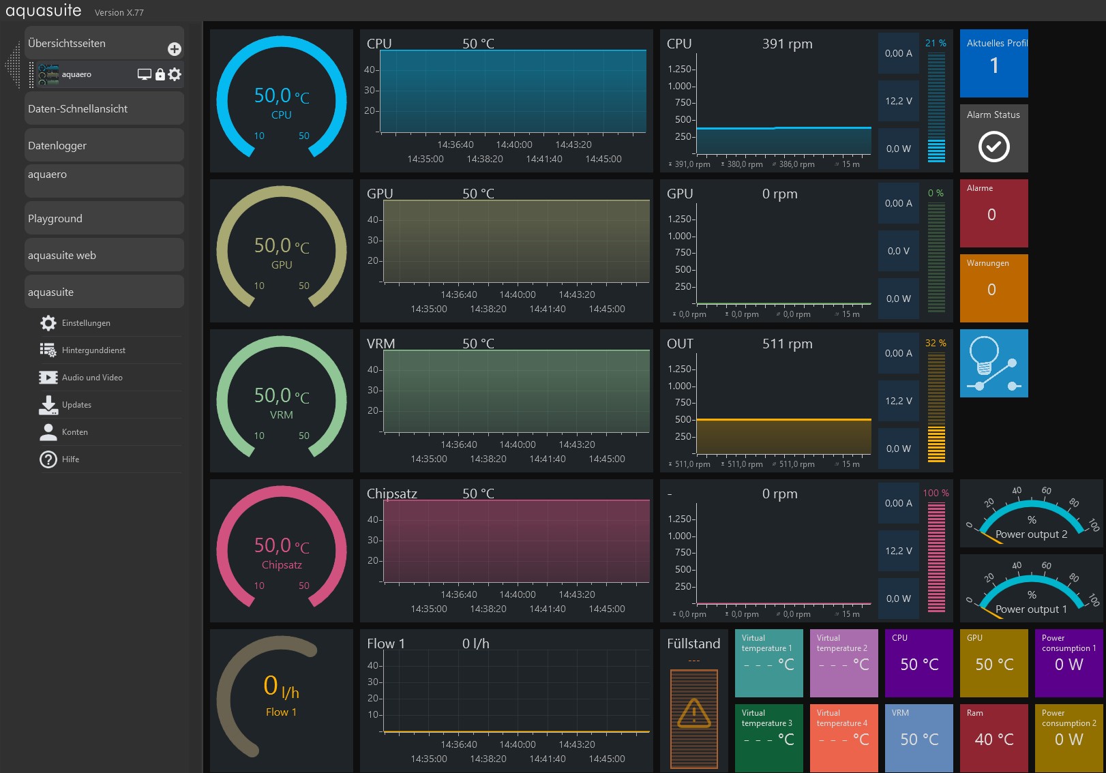This screenshot has width=1106, height=773.
Task: Select the aquaero overview page thumbnail
Action: 48,74
